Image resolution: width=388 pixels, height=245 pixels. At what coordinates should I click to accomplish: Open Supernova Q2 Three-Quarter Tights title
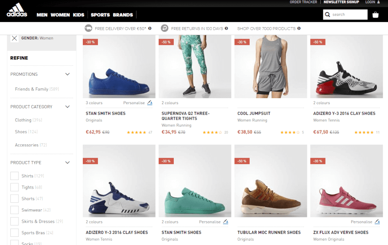click(185, 116)
